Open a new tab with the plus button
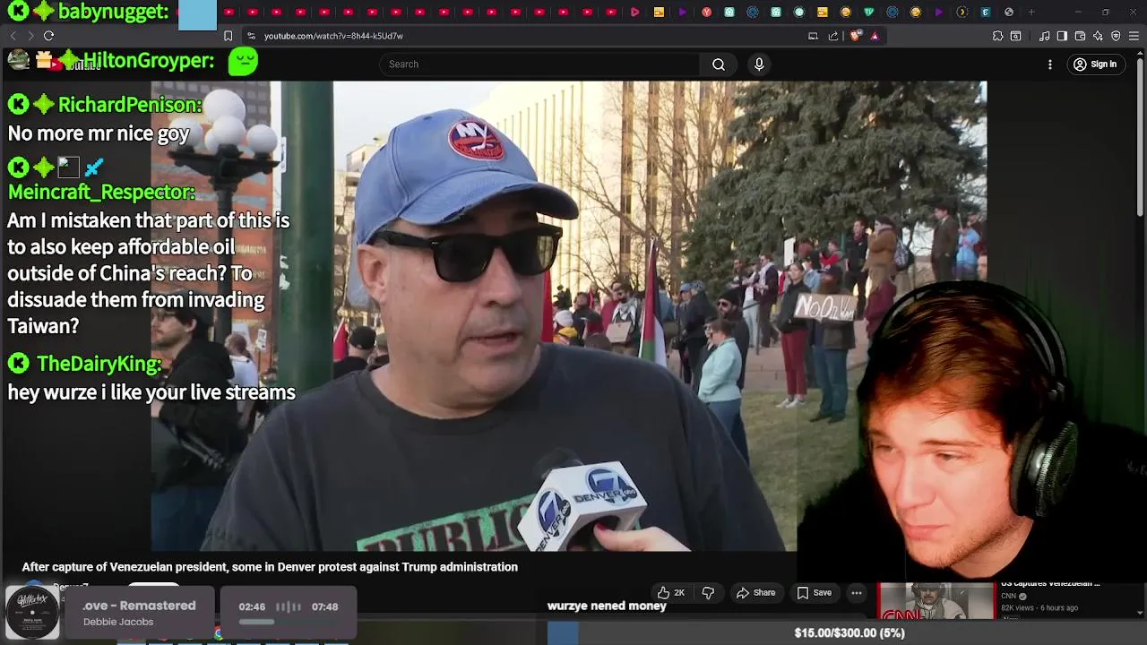This screenshot has height=645, width=1147. coord(1031,12)
